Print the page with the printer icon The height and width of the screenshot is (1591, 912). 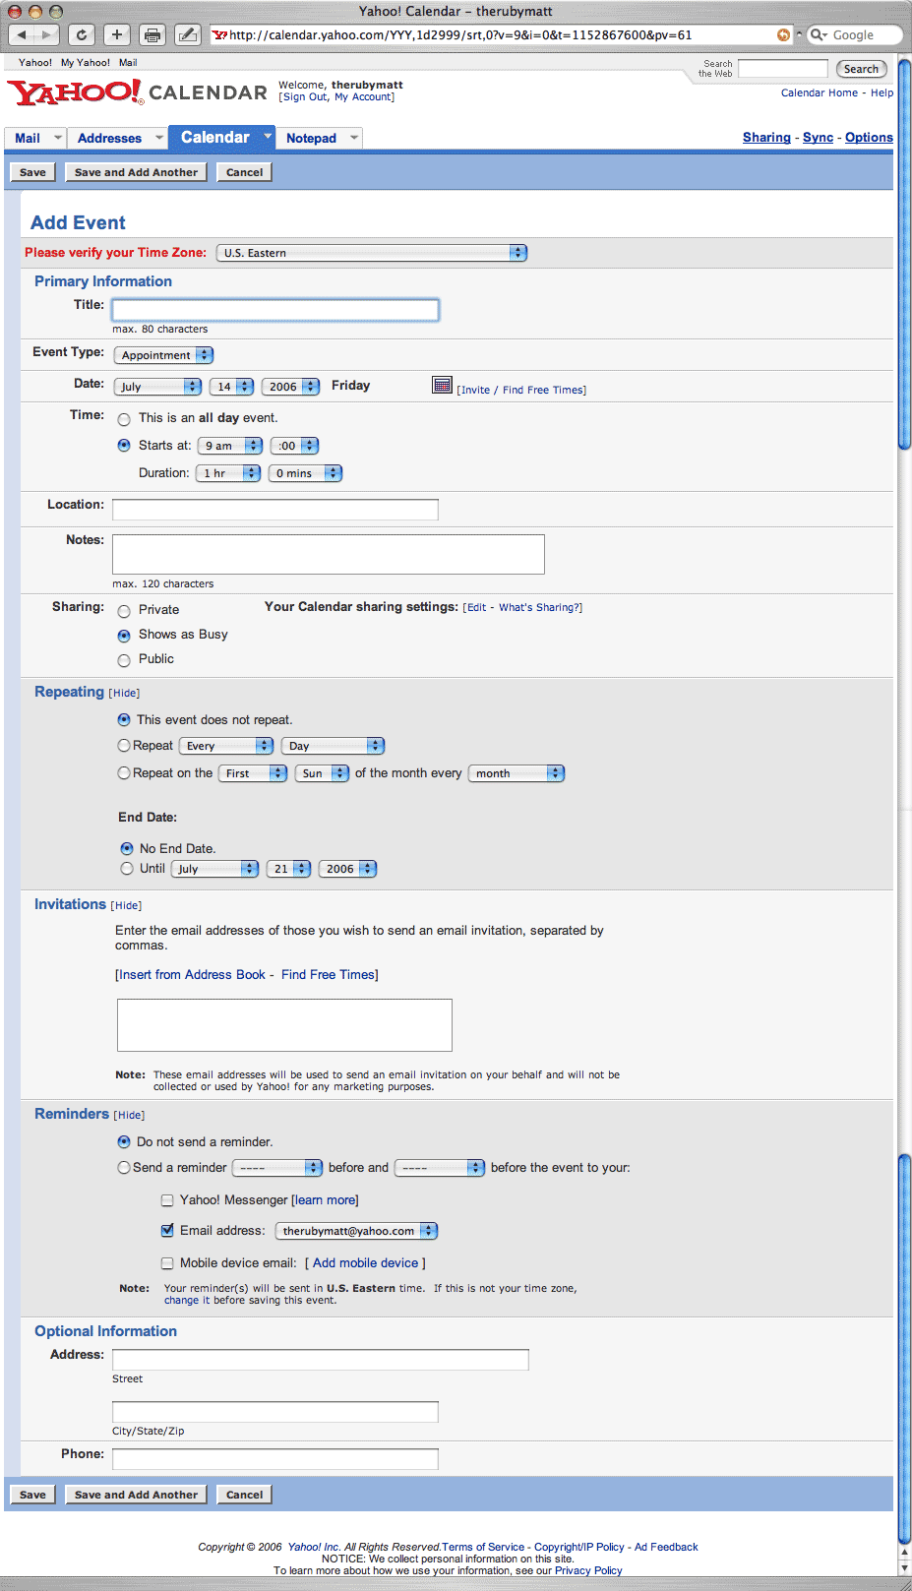click(152, 34)
